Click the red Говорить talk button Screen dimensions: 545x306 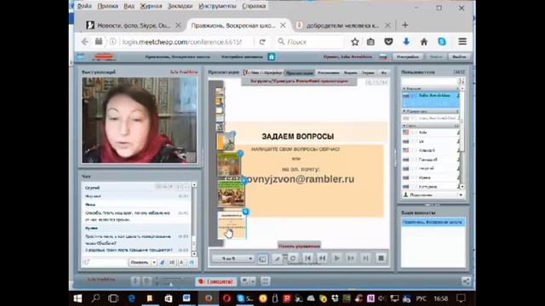point(215,281)
